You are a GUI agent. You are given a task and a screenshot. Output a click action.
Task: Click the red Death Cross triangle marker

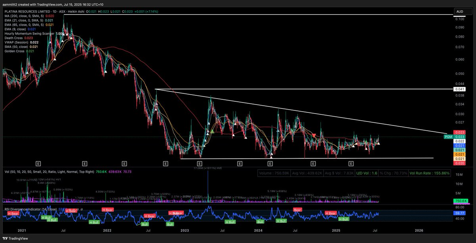tap(314, 135)
